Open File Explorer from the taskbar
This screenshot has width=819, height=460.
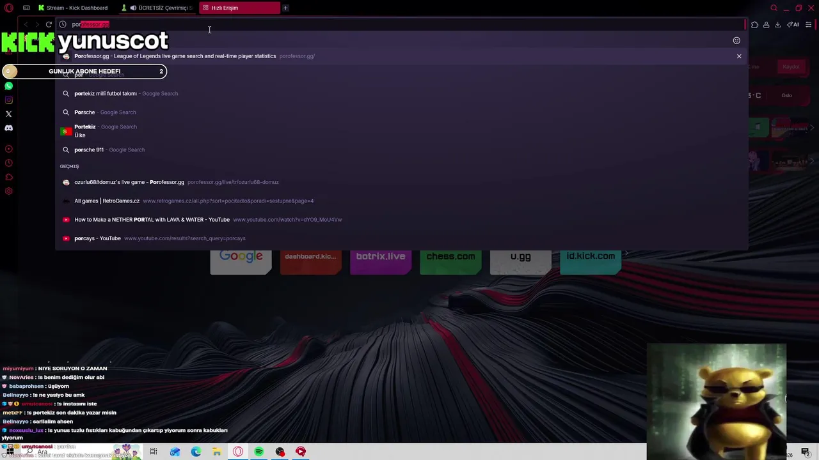217,452
